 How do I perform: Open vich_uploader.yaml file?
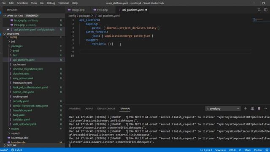[24, 124]
